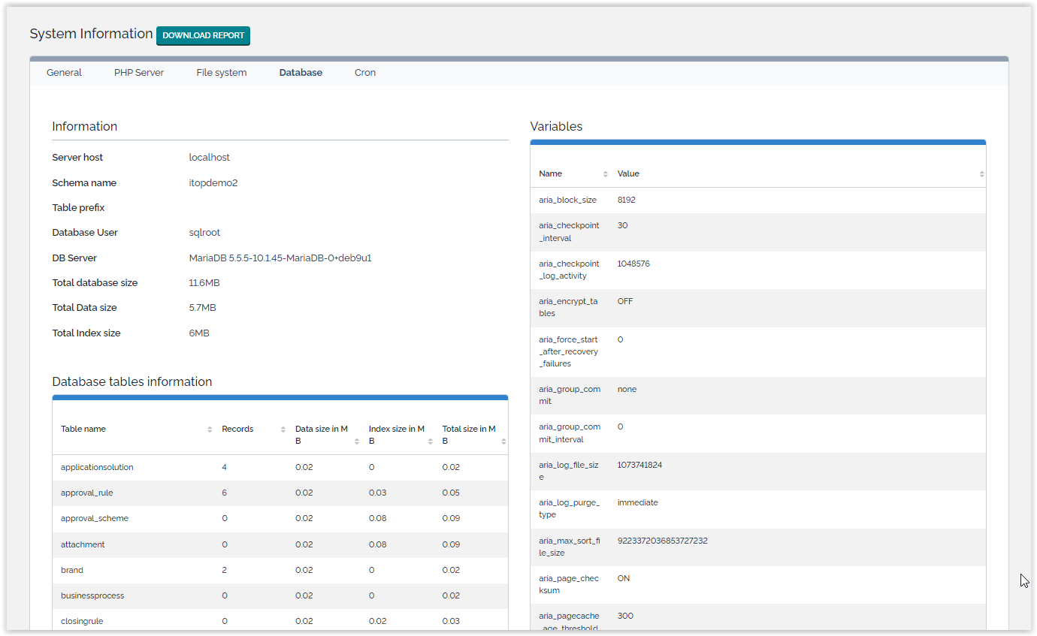This screenshot has width=1037, height=636.
Task: Open the PHP Server tab
Action: click(x=139, y=73)
